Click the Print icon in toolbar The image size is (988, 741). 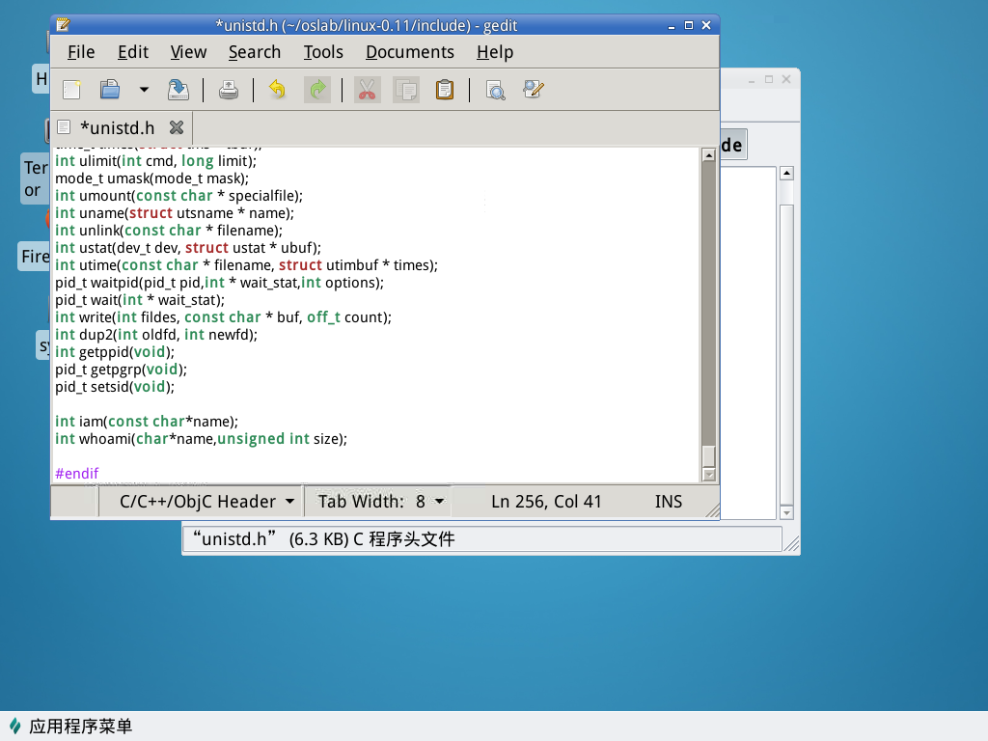pos(229,90)
